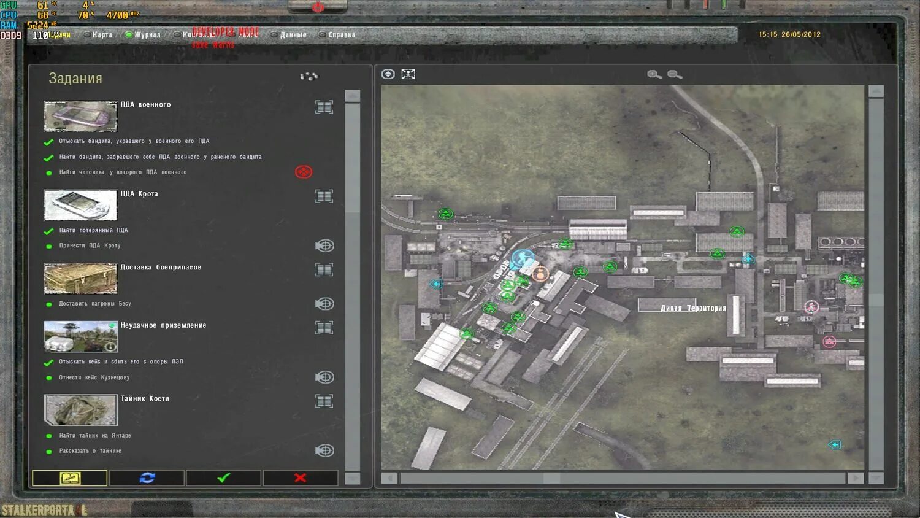920x518 pixels.
Task: Open details for Доставка боеприпасов task
Action: [324, 270]
